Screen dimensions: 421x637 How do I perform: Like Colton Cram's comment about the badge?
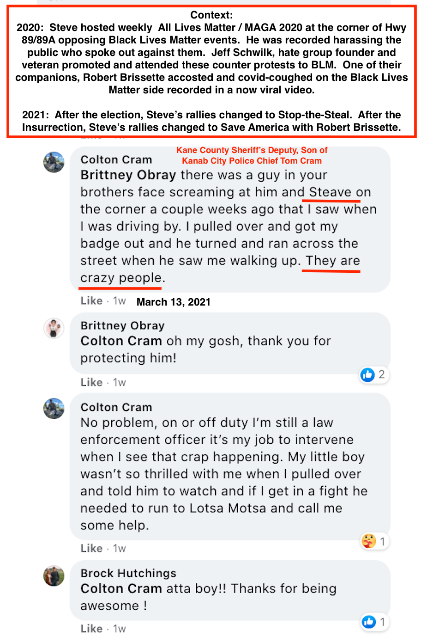[x=91, y=301]
